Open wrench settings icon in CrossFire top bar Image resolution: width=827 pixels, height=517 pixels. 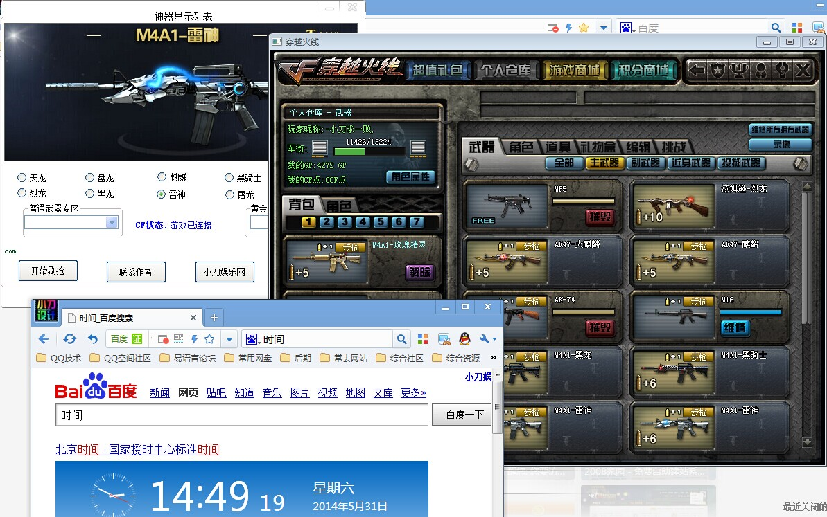(x=782, y=70)
